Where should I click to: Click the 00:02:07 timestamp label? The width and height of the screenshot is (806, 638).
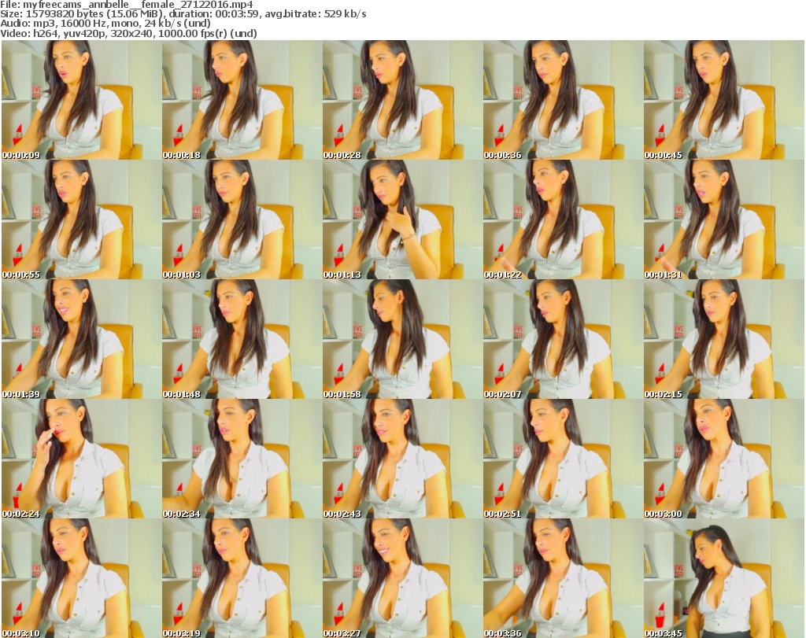click(x=502, y=394)
